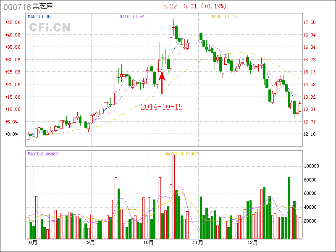Click the +45.0% percentage axis label
Screen dimensions: 336x252
pos(12,22)
